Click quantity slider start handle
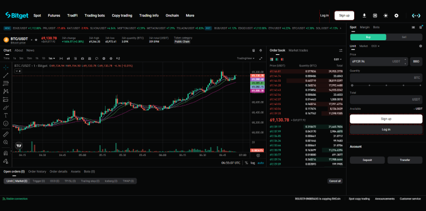This screenshot has width=426, height=211. click(x=352, y=85)
